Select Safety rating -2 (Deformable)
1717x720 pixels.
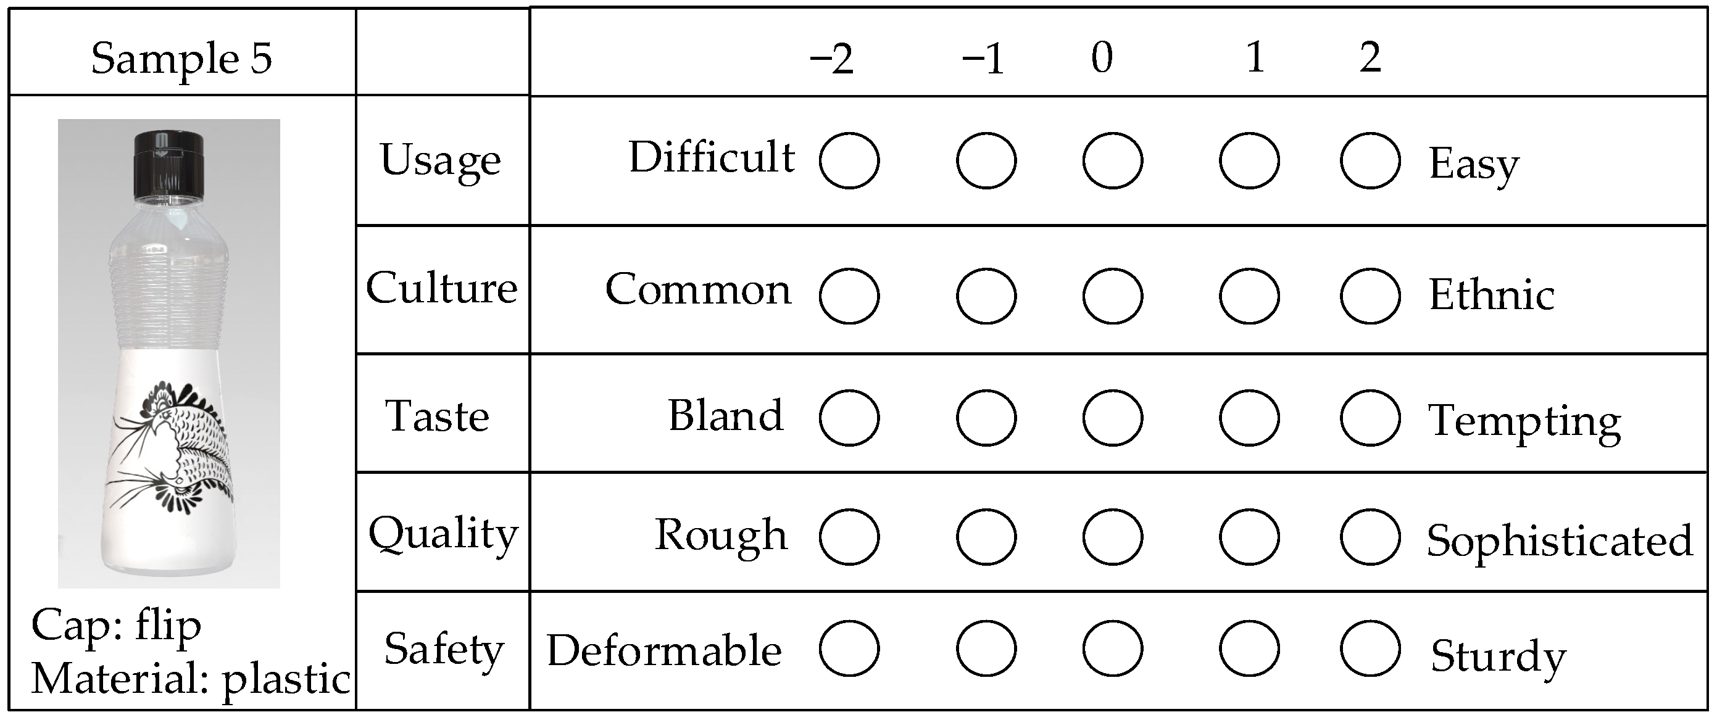(x=849, y=648)
